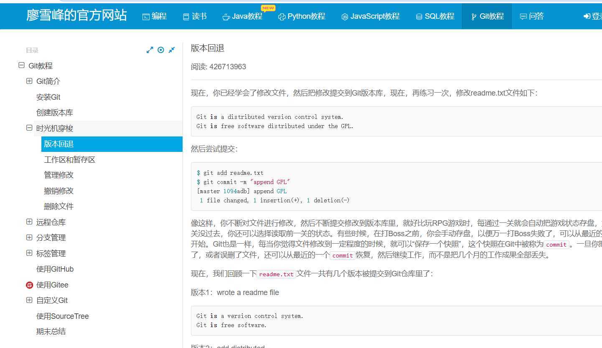The image size is (602, 348).
Task: Open the 删除文件 chapter
Action: (x=59, y=207)
